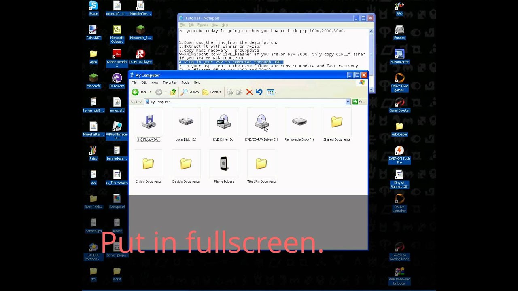
Task: Click ROBLOX Player desktop icon
Action: click(x=140, y=57)
